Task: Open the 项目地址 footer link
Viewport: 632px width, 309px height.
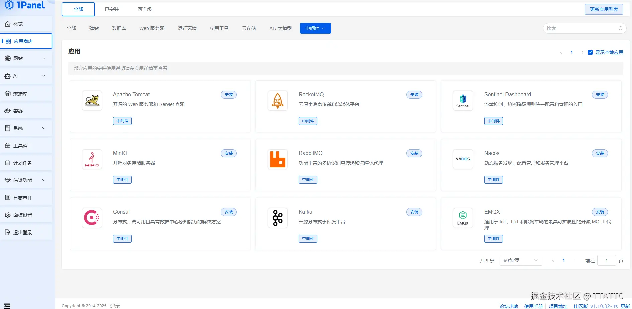Action: point(558,306)
